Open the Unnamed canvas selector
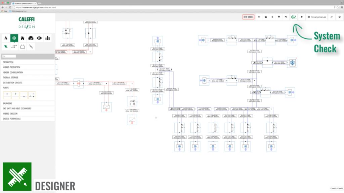Screen dimensions: 344x193 coord(316,17)
